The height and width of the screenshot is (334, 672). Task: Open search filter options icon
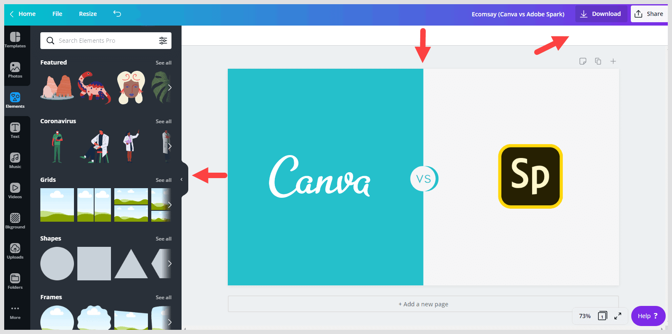[163, 41]
